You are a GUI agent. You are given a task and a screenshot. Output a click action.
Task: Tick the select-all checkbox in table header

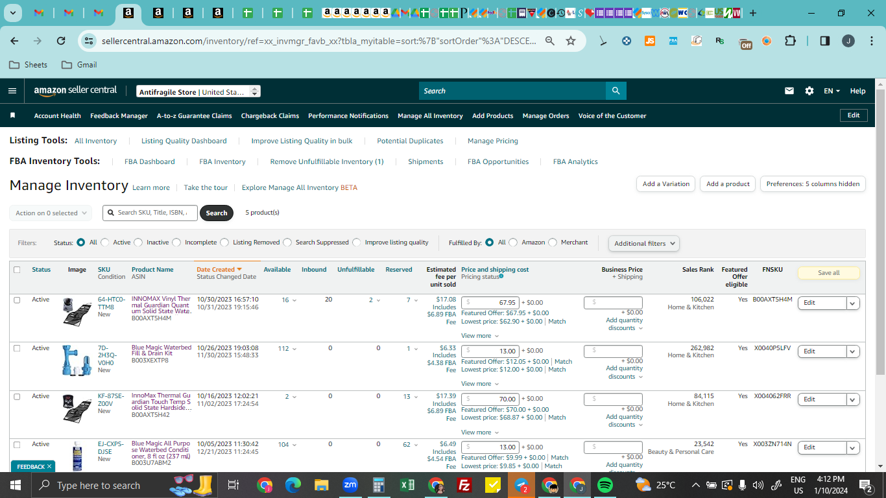pos(17,270)
